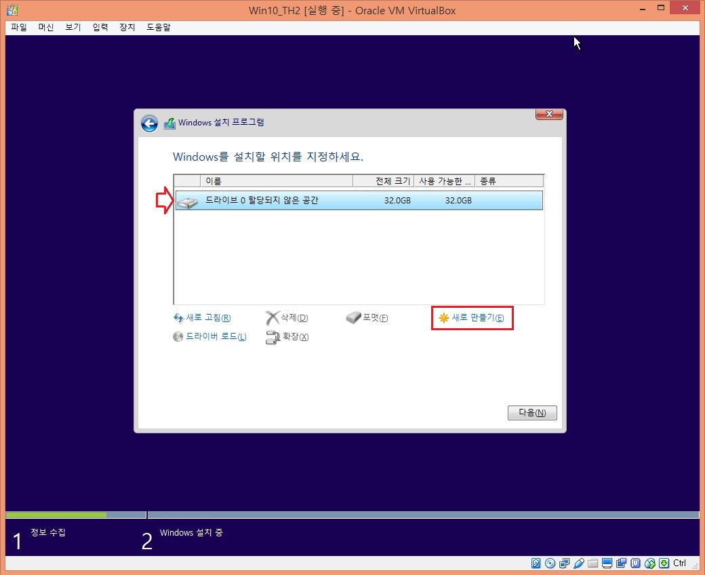This screenshot has width=705, height=575.
Task: Click the 확장(X) extend link
Action: click(x=287, y=337)
